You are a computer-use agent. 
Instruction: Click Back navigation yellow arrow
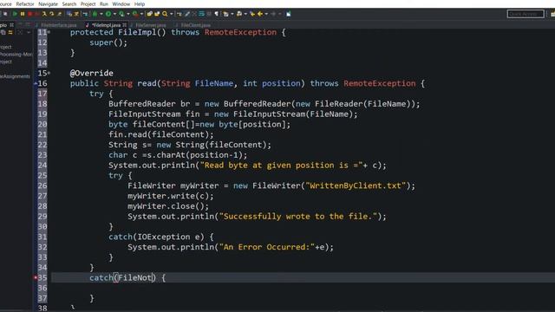tap(260, 14)
